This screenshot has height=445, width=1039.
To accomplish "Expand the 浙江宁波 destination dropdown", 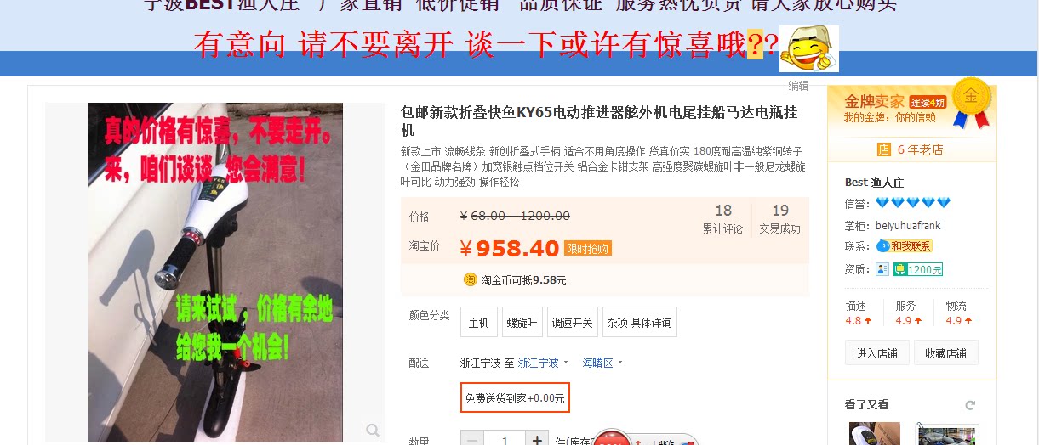I will coord(543,363).
